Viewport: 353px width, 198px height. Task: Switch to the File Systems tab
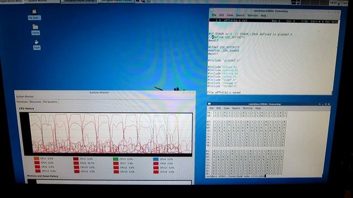pos(50,102)
